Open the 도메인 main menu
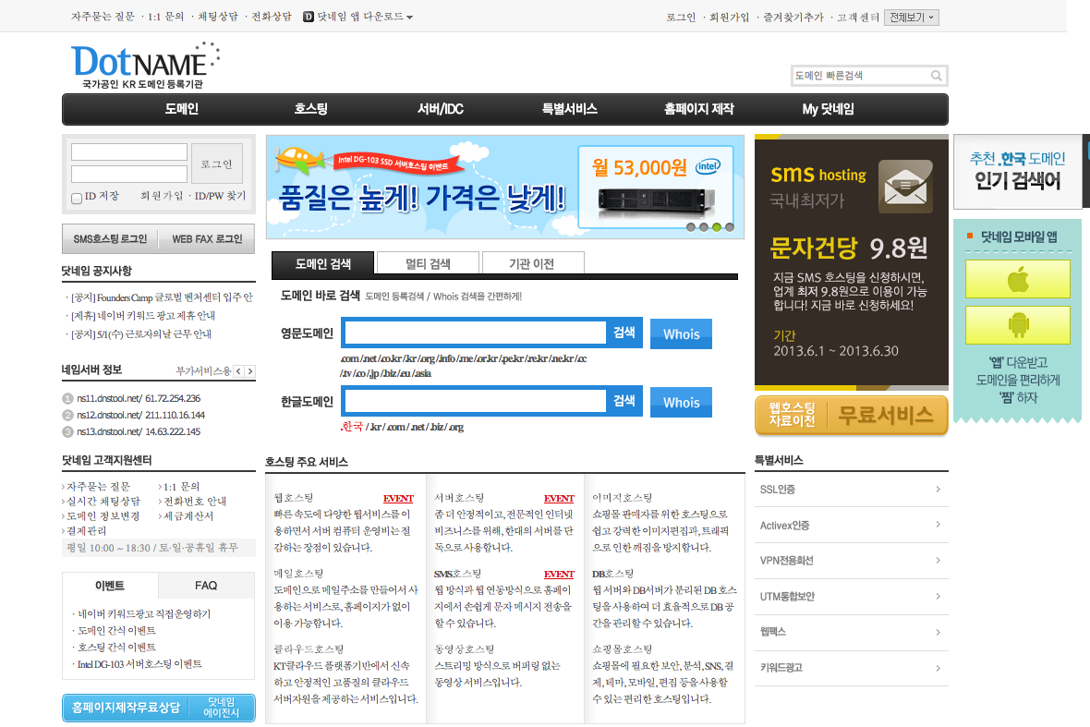The width and height of the screenshot is (1090, 727). click(x=181, y=109)
